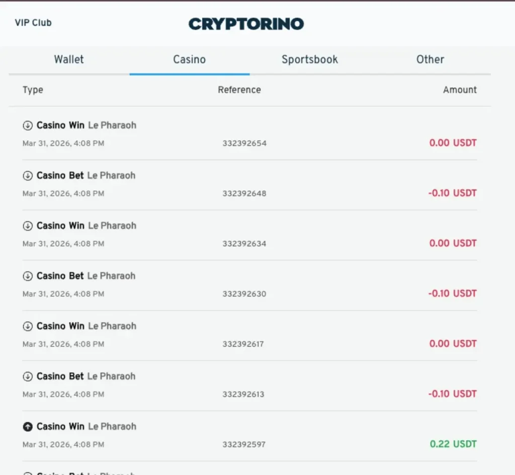Screen dimensions: 515x475
Task: Open the VIP Club link
Action: [x=33, y=23]
